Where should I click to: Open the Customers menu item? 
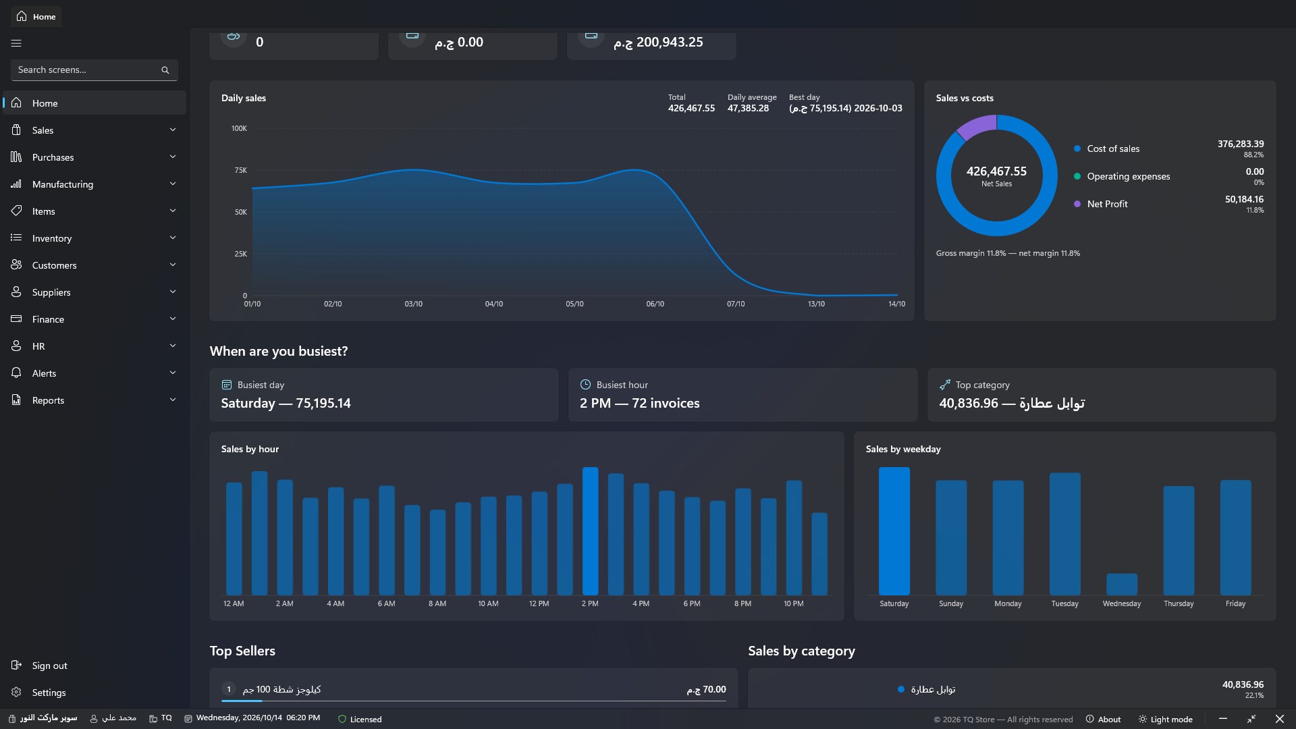click(94, 265)
